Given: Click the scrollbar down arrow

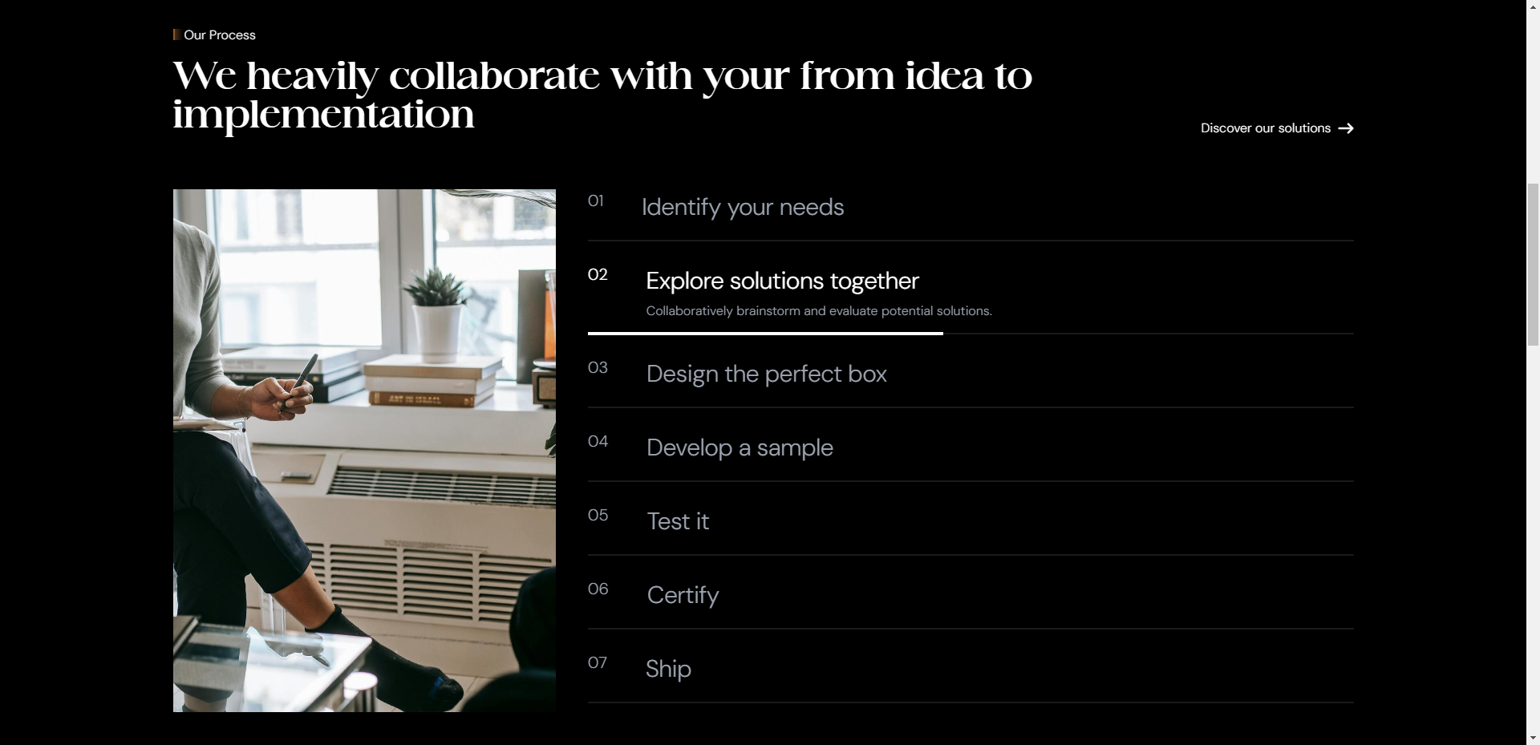Looking at the screenshot, I should [x=1533, y=738].
